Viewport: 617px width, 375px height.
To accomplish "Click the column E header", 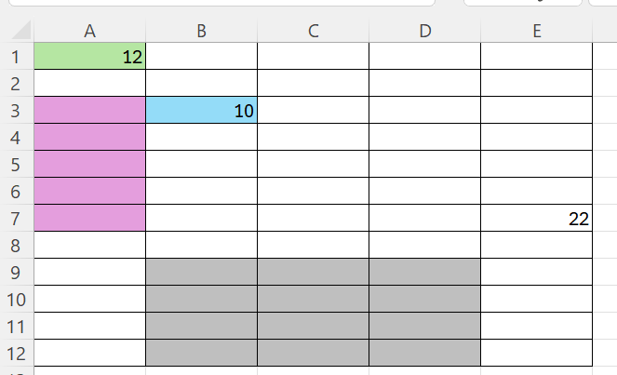I will tap(536, 31).
